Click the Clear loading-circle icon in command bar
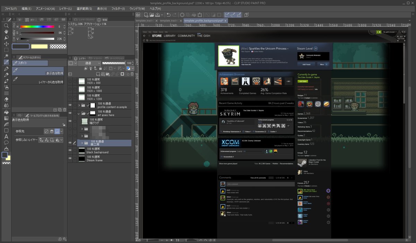416x243 pixels. pyautogui.click(x=182, y=15)
